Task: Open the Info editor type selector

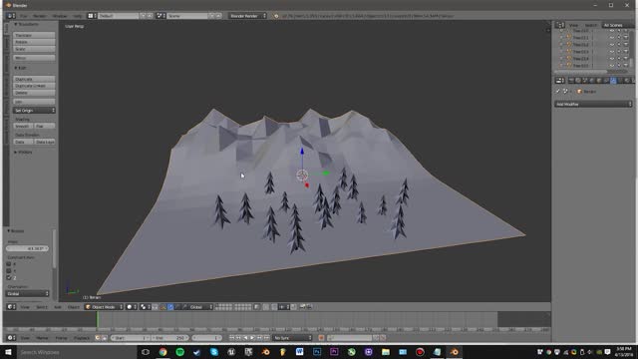Action: 11,16
